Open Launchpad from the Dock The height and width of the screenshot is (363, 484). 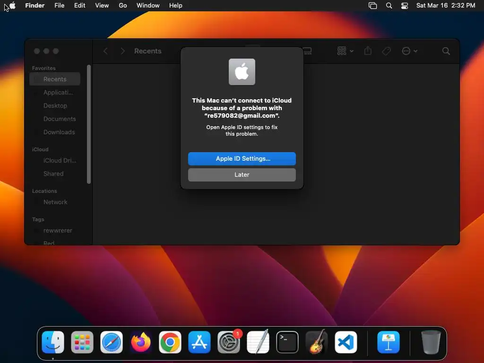tap(82, 342)
